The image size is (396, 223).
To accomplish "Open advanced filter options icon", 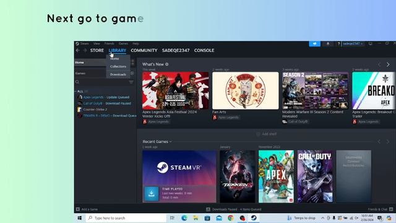I will (131, 82).
